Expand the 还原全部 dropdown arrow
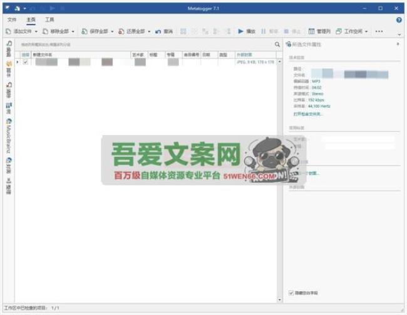Viewport: 407px width, 315px height. [x=149, y=31]
